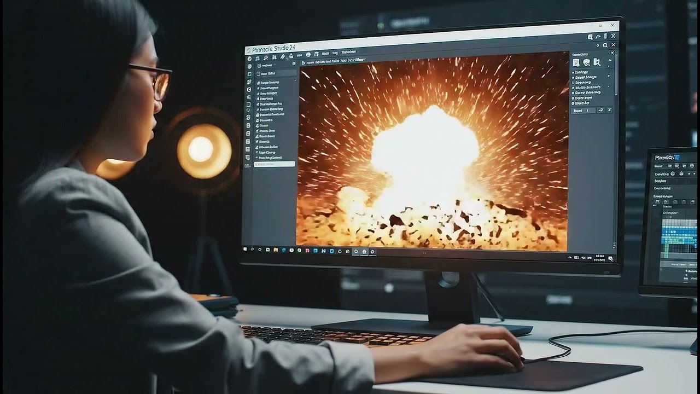Click the document icon in the right panel
The image size is (700, 394).
(576, 62)
